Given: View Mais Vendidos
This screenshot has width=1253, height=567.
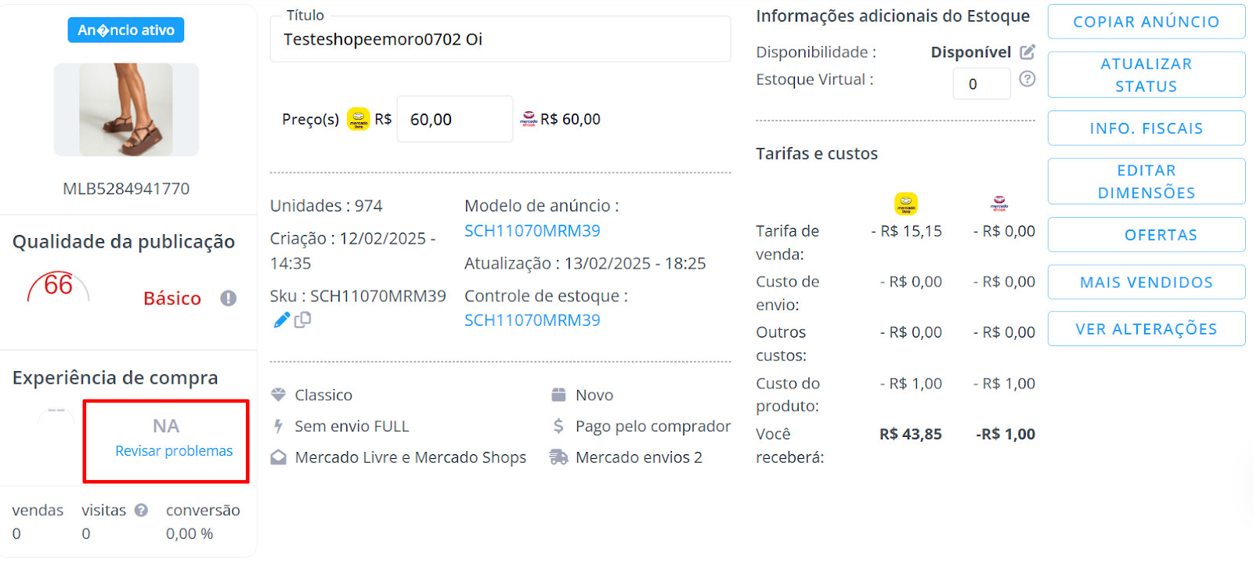Looking at the screenshot, I should (1146, 282).
